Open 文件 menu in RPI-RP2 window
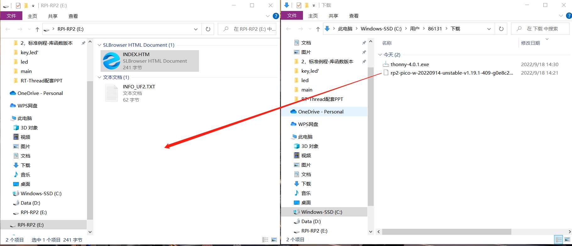This screenshot has width=572, height=246. [x=11, y=16]
